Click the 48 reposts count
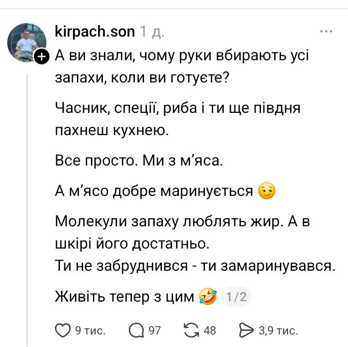 [210, 331]
